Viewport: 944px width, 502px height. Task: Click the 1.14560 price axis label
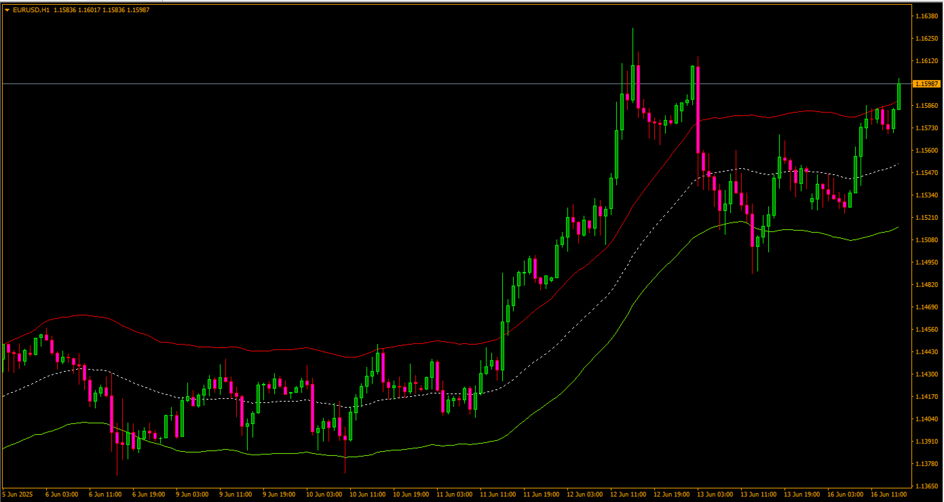tap(926, 329)
